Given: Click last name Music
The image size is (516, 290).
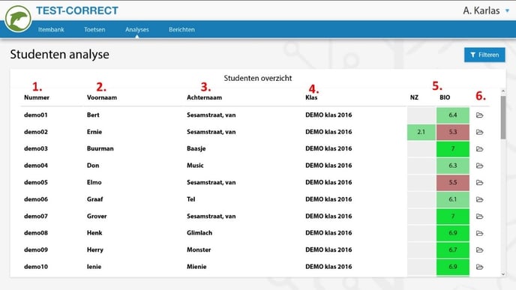Looking at the screenshot, I should coord(195,166).
